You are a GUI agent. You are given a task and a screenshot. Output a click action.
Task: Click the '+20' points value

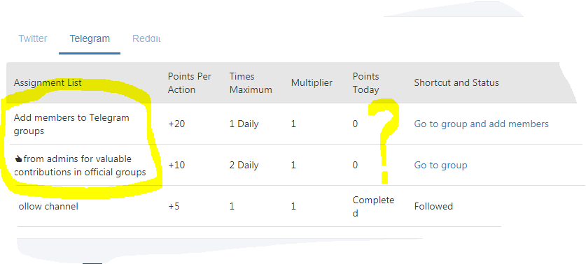(x=176, y=124)
